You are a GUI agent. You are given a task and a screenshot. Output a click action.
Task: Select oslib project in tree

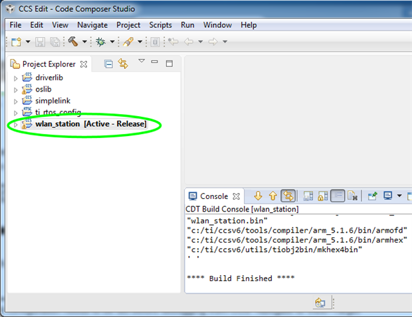coord(43,89)
